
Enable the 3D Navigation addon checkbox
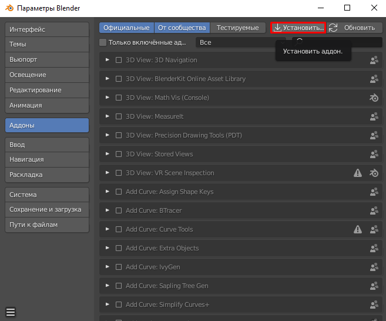click(119, 60)
